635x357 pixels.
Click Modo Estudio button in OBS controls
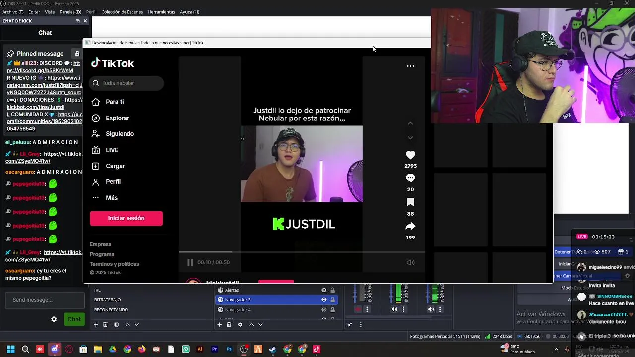[574, 288]
